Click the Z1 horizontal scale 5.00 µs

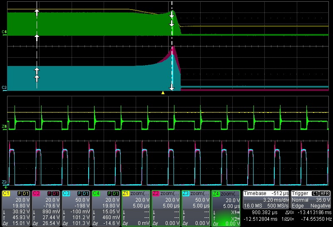[x=141, y=205]
